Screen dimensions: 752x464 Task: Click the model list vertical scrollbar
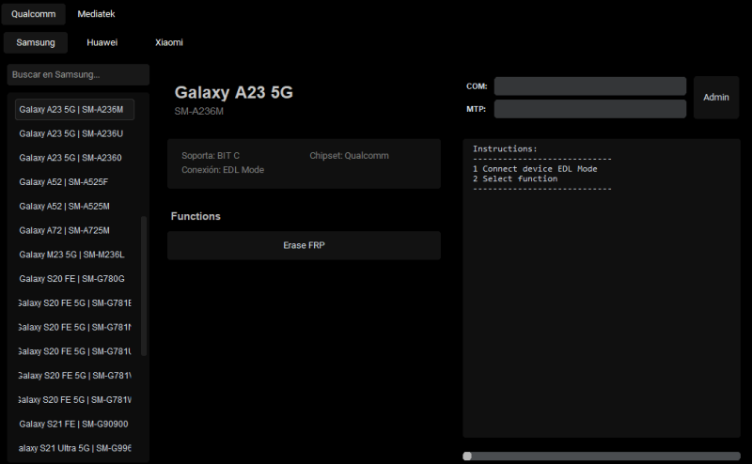pos(144,286)
